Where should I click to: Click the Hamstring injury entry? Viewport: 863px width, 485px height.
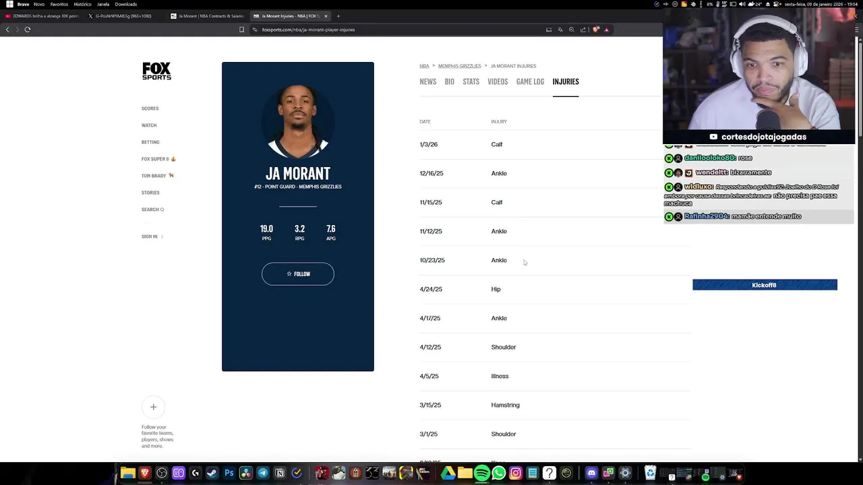[x=505, y=405]
